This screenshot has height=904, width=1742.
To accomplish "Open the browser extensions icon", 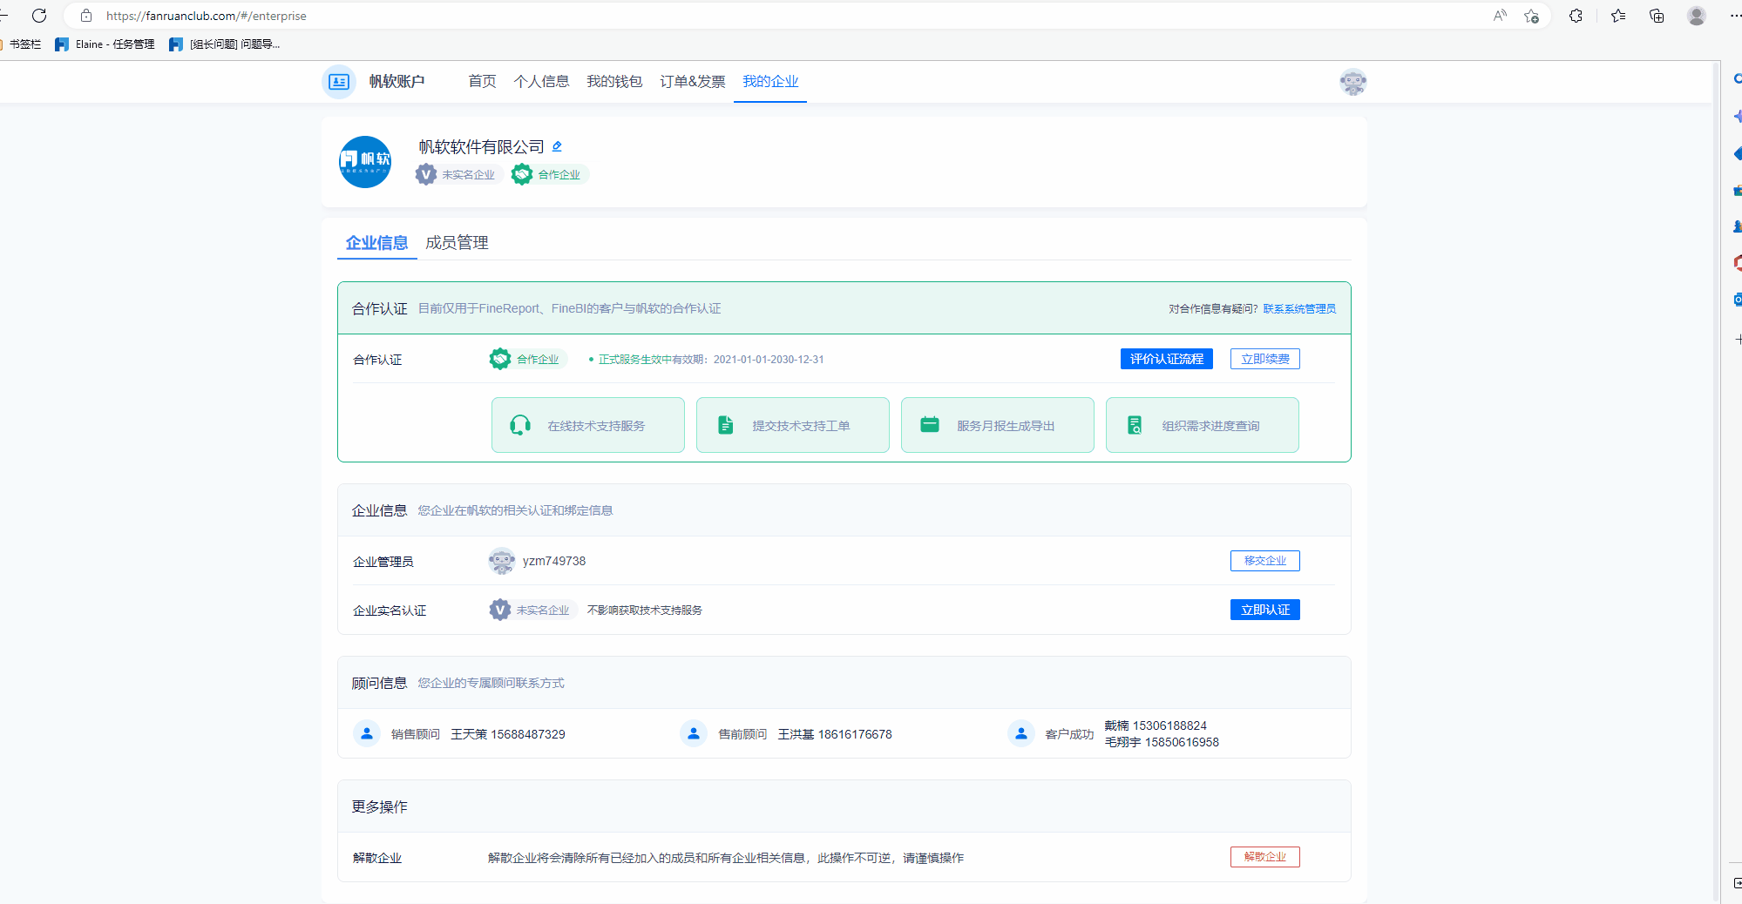I will [x=1576, y=16].
